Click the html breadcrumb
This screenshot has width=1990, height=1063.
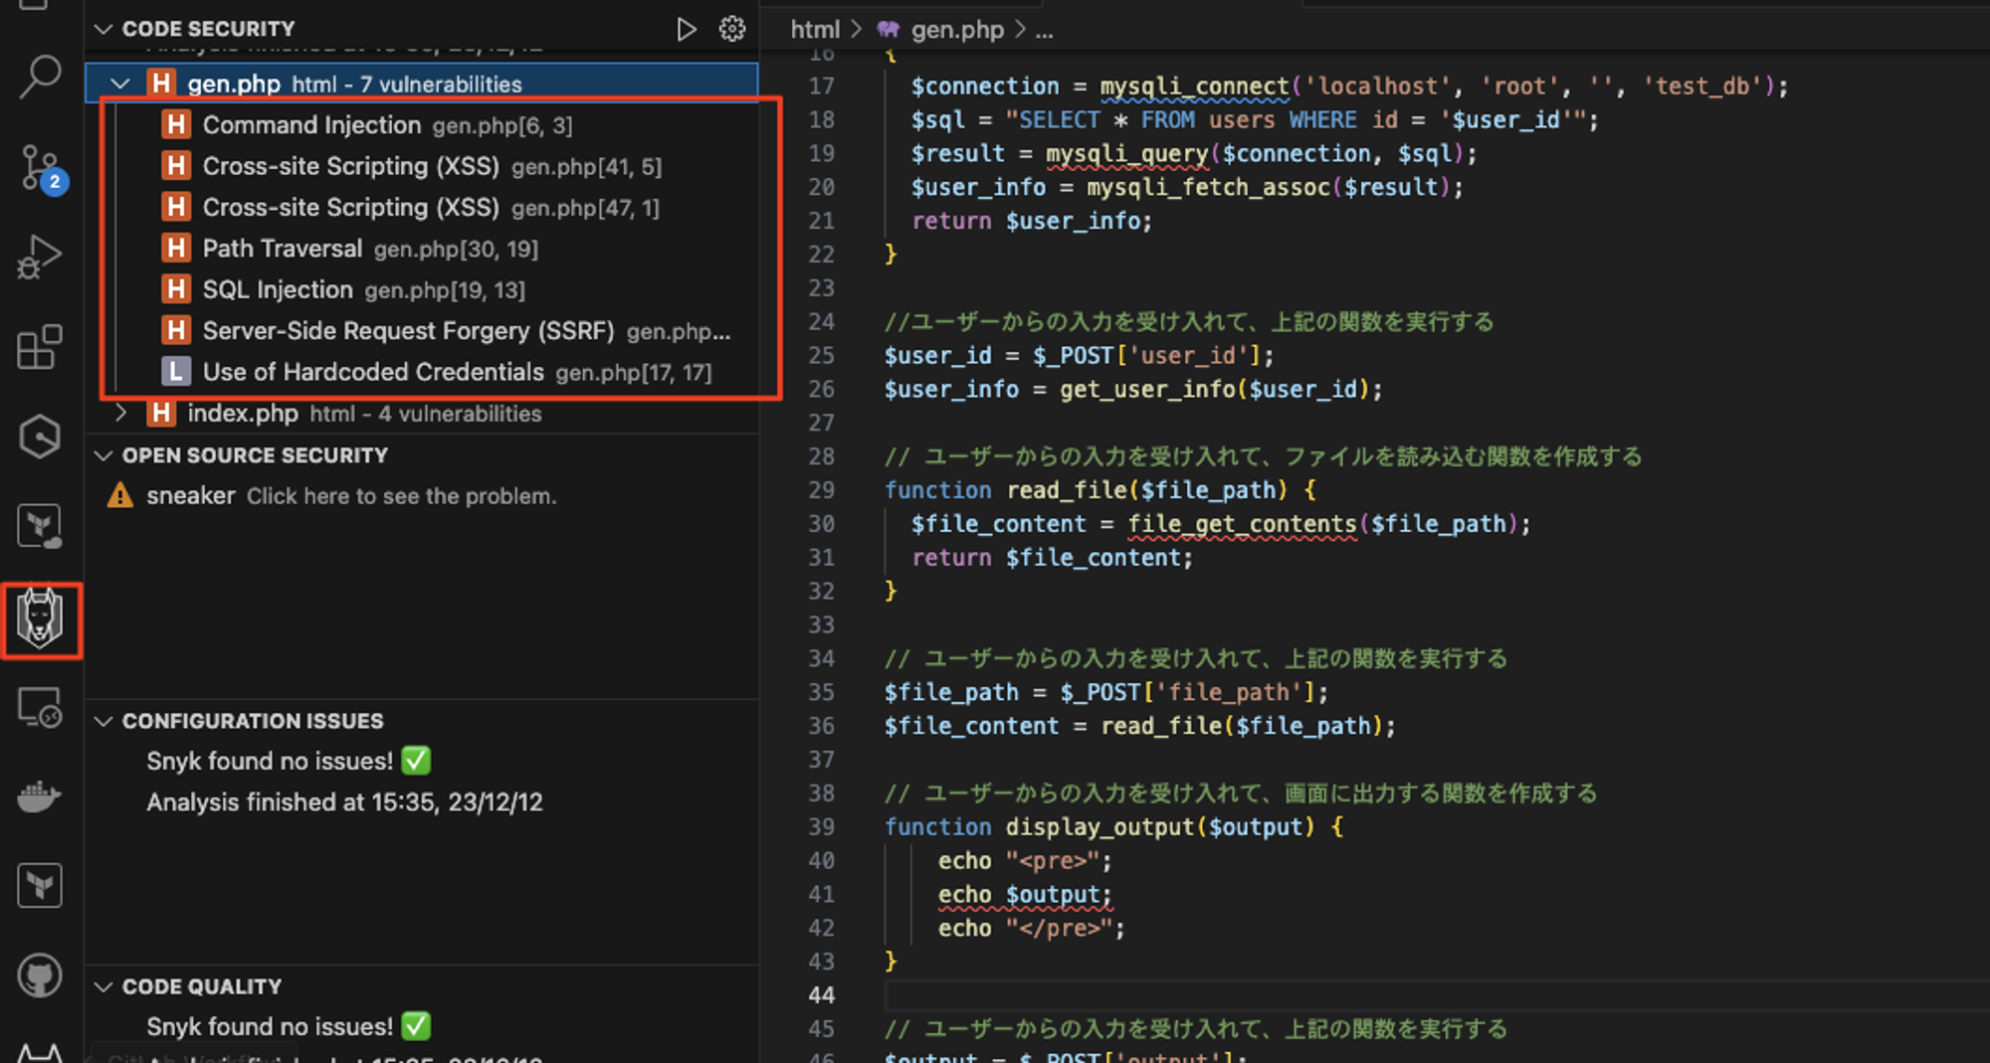click(815, 30)
